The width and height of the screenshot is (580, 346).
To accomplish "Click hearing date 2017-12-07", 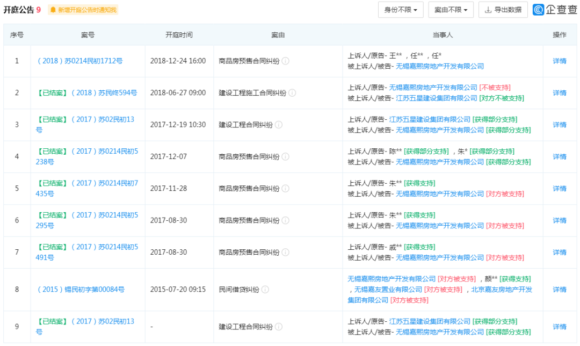I will [x=168, y=156].
